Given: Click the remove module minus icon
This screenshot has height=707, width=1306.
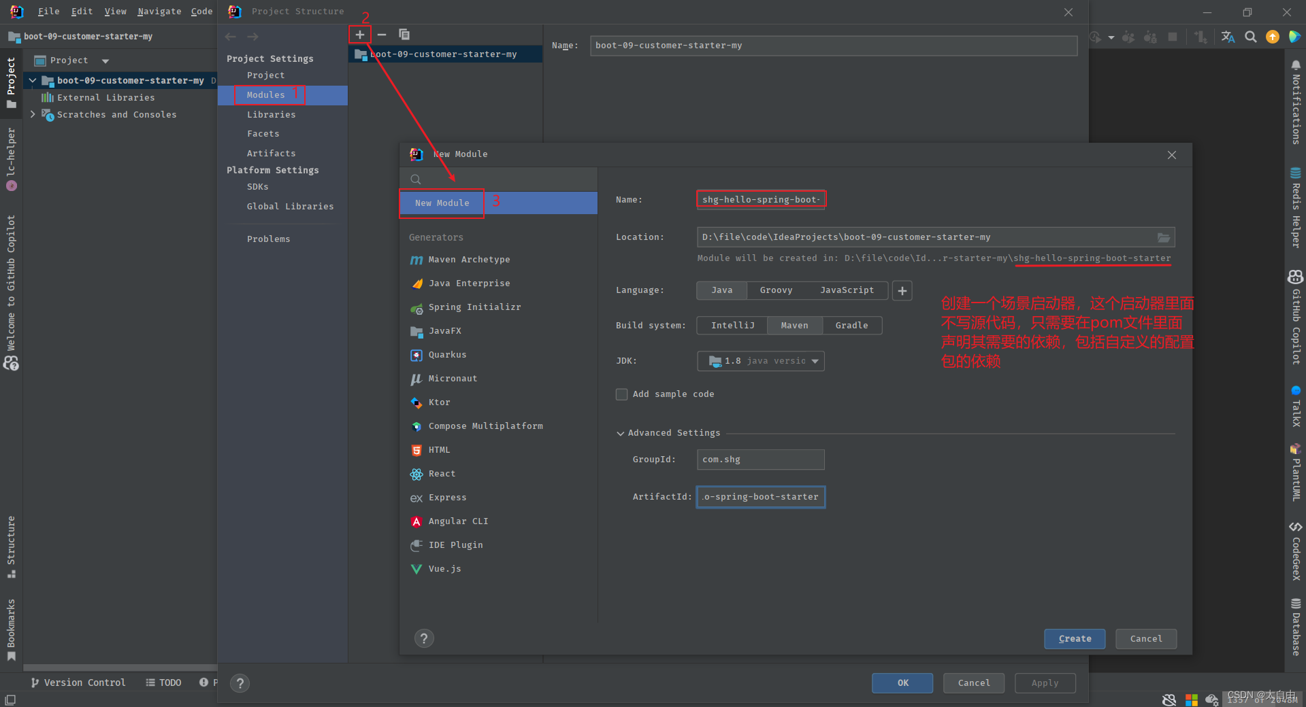Looking at the screenshot, I should [382, 35].
